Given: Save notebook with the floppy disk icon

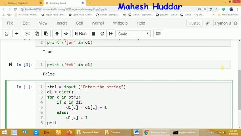Looking at the screenshot, I should coord(6,34).
